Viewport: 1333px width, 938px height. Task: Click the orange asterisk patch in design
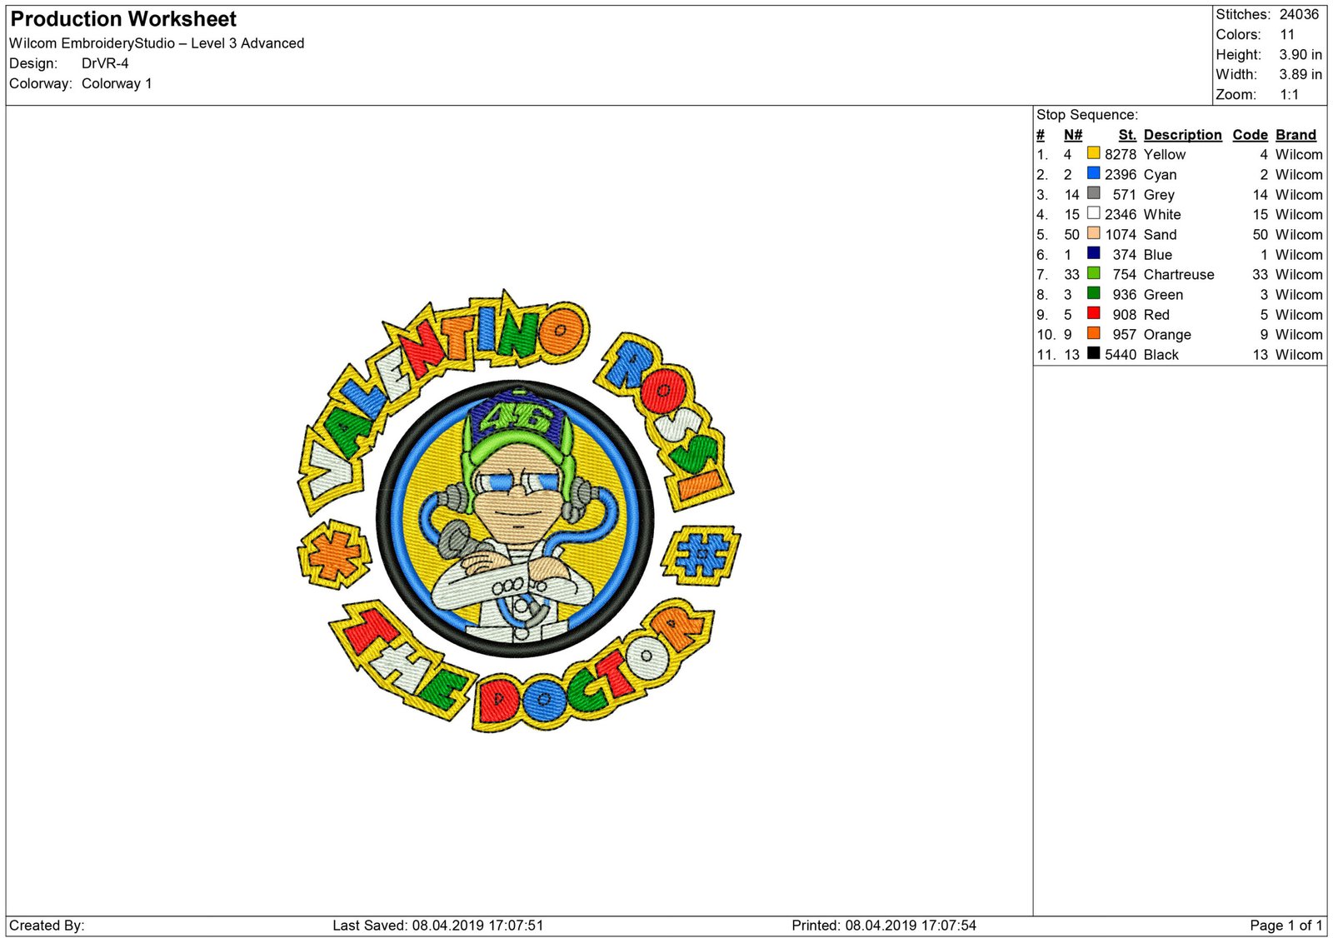(334, 554)
